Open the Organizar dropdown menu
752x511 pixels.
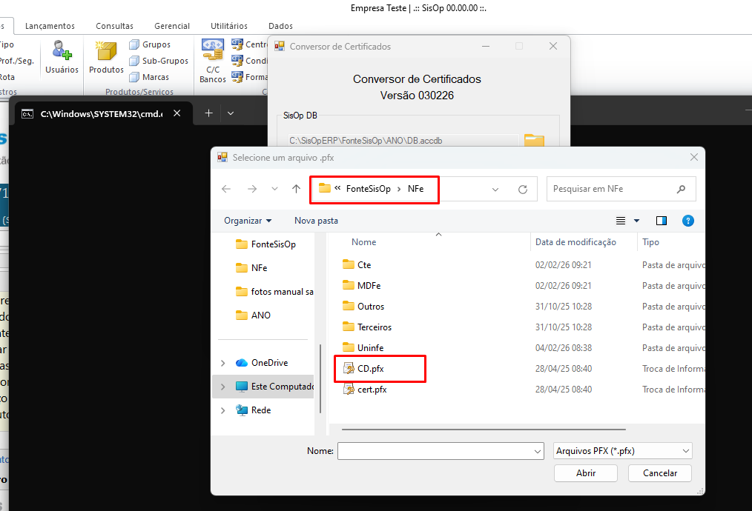pyautogui.click(x=248, y=221)
